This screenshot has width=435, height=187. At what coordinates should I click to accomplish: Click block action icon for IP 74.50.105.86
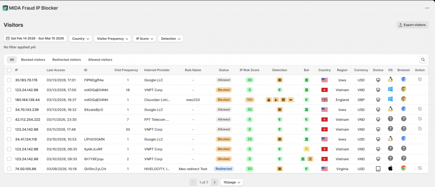point(419,168)
